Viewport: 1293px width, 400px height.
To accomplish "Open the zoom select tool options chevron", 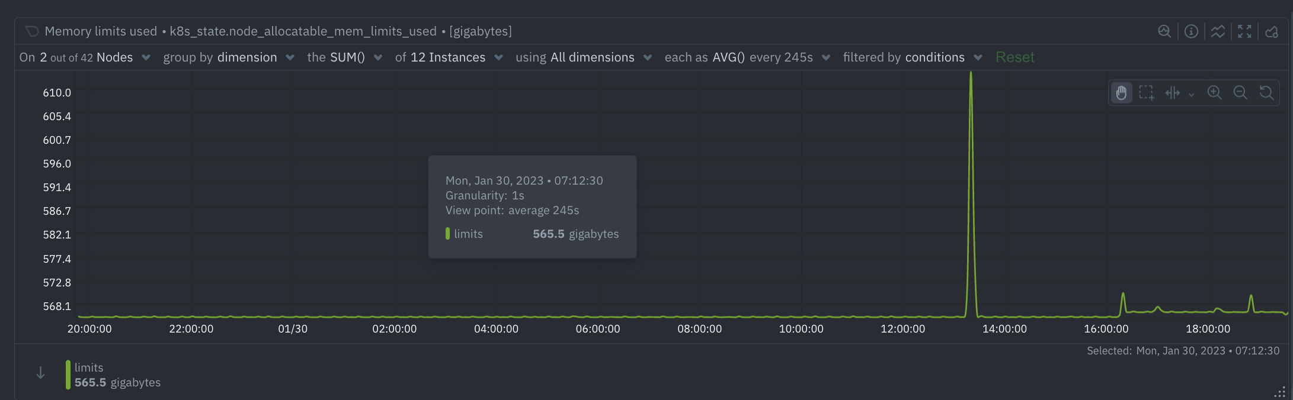I will pyautogui.click(x=1191, y=94).
